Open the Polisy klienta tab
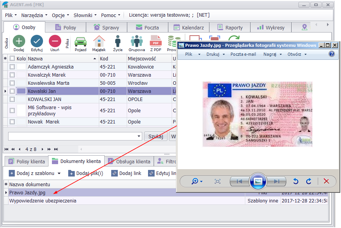Viewport: 341px width, 228px height. coord(26,161)
